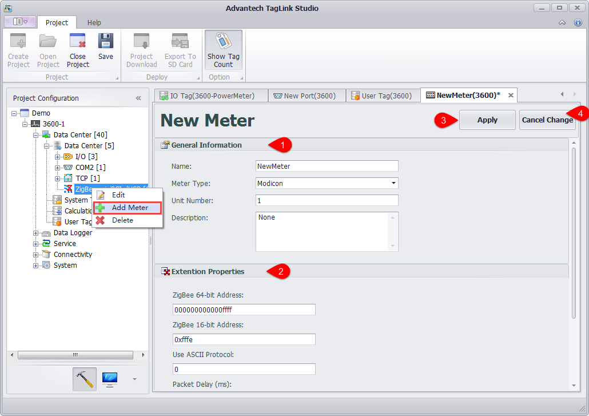Click the blue info icon top right
The width and height of the screenshot is (589, 416).
click(x=578, y=22)
